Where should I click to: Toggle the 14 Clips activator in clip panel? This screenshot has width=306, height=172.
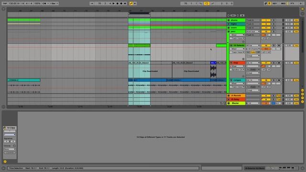point(5,128)
